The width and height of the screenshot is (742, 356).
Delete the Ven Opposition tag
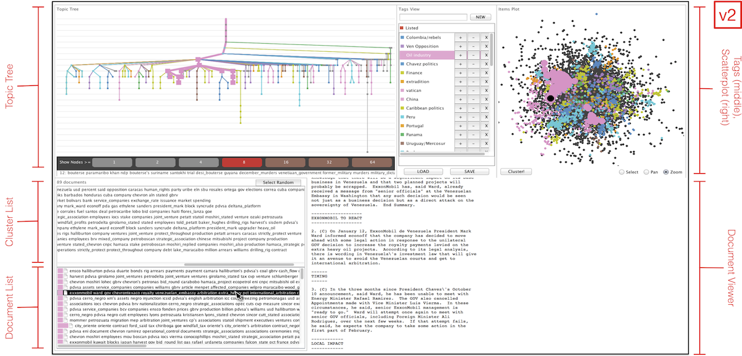(x=486, y=46)
